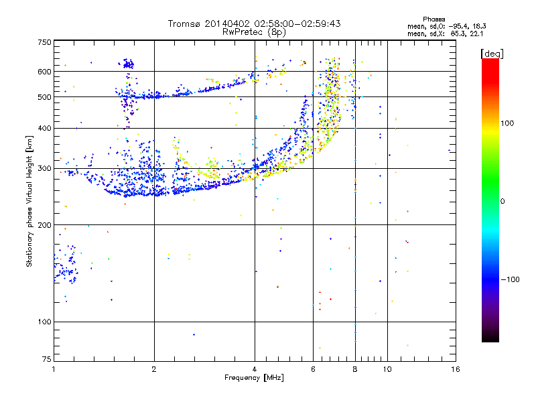Click the 'mean, sd,O: -95.4, 18.3' statistic
536x402 pixels.
[446, 27]
